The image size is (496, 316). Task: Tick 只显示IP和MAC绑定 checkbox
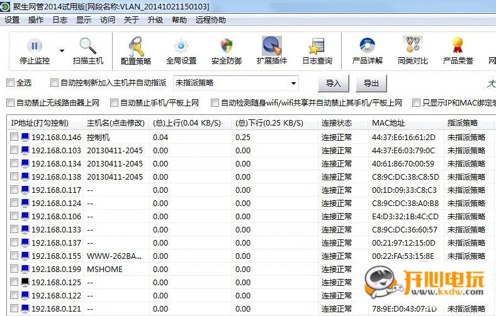coord(416,102)
